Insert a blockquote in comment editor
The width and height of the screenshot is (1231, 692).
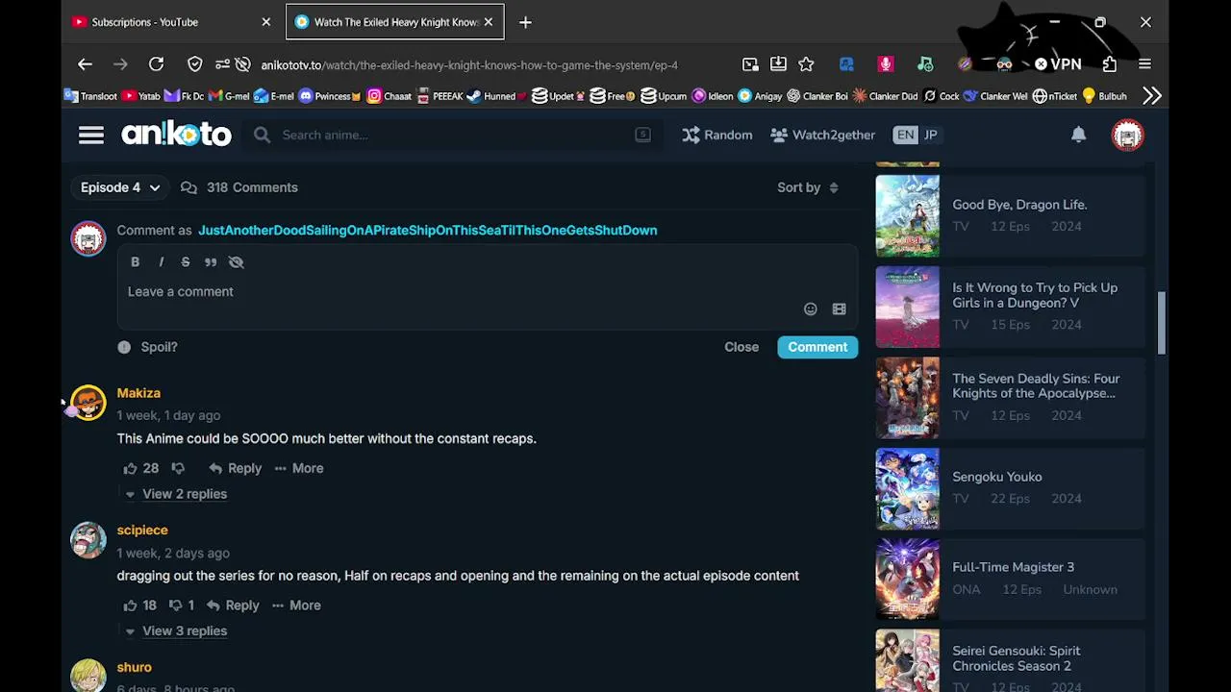point(211,261)
